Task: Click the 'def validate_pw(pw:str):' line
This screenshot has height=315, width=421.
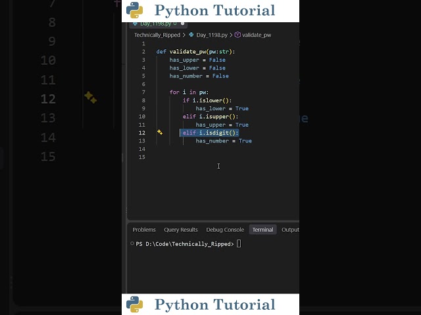Action: click(195, 51)
